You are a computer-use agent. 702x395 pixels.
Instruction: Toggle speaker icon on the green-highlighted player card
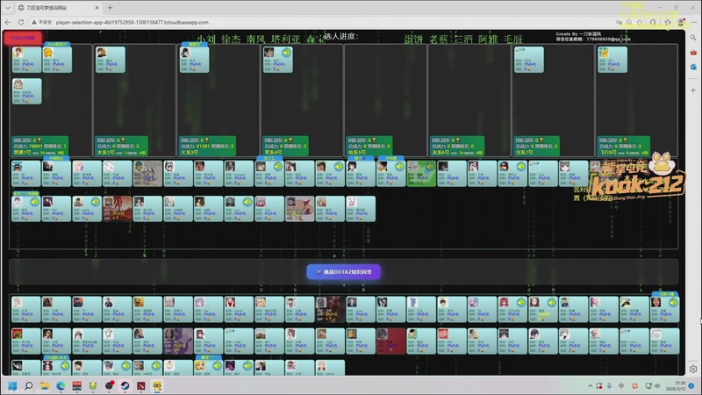[430, 167]
